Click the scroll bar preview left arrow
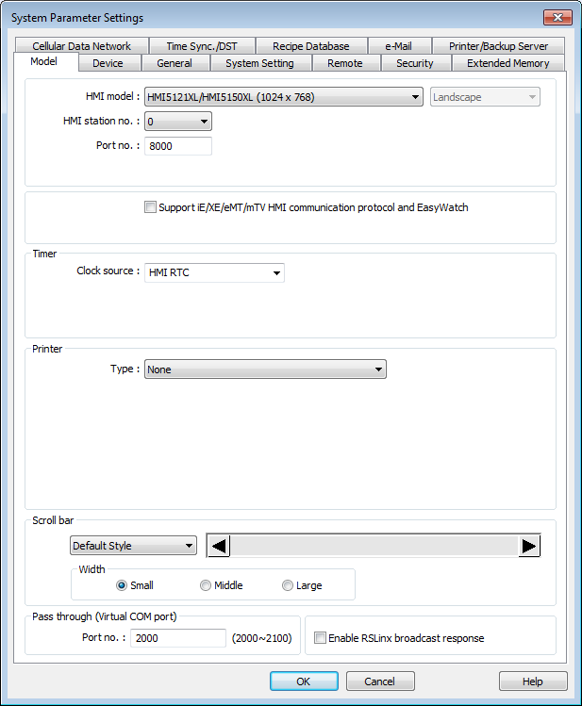 click(219, 546)
